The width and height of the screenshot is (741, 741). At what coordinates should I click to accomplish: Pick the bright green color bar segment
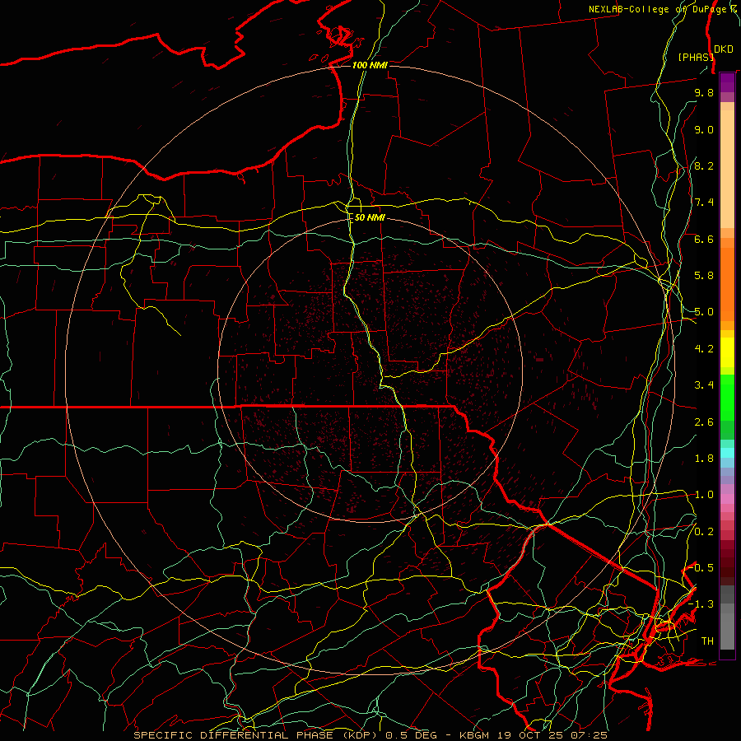727,397
